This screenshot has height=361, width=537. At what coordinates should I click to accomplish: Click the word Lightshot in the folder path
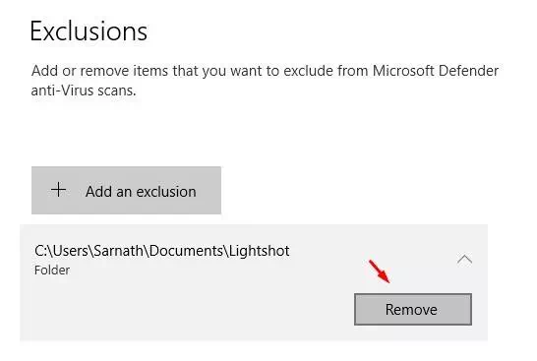pos(259,251)
